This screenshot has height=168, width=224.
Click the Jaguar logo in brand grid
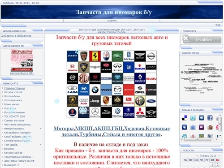(x=106, y=112)
